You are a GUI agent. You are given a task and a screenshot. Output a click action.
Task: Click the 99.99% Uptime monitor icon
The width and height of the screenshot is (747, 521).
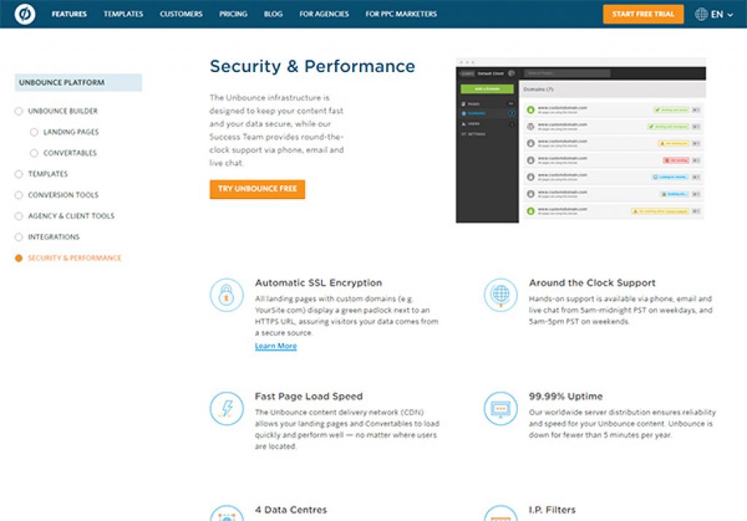click(x=500, y=409)
